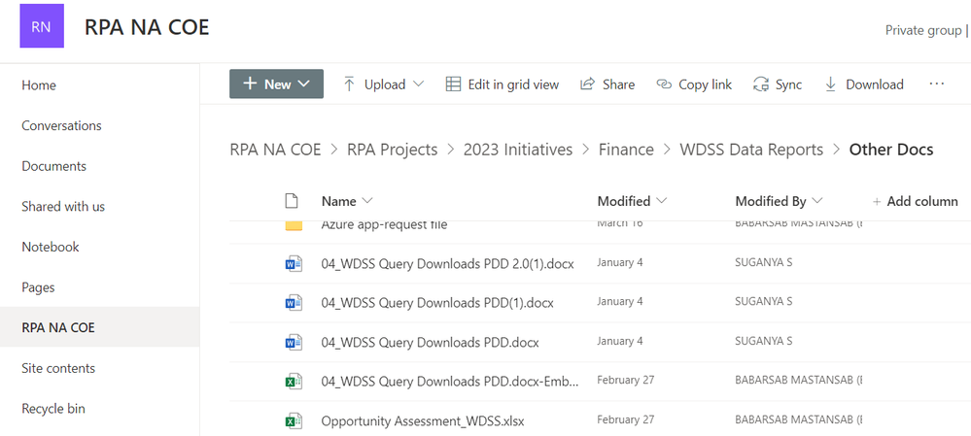Expand the Upload dropdown chevron
Image resolution: width=971 pixels, height=436 pixels.
(418, 84)
